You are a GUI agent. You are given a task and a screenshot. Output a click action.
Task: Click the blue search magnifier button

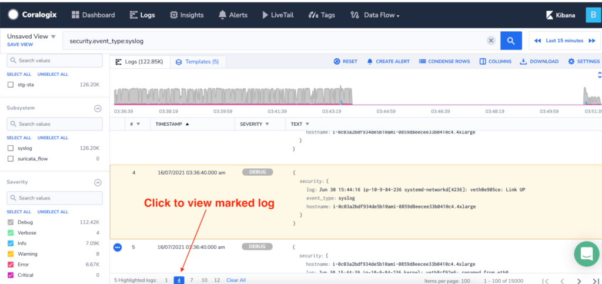point(511,41)
